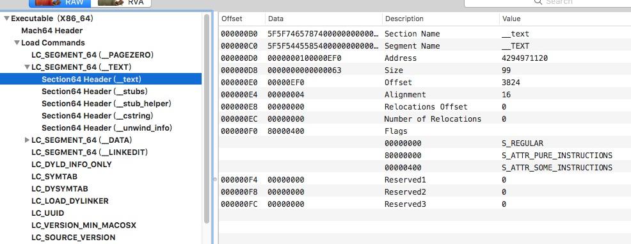This screenshot has width=631, height=244.
Task: Switch to the RVA view tab
Action: (121, 3)
